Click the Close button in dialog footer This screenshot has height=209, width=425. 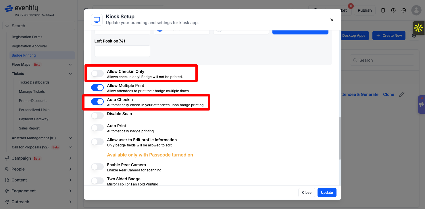coord(307,193)
